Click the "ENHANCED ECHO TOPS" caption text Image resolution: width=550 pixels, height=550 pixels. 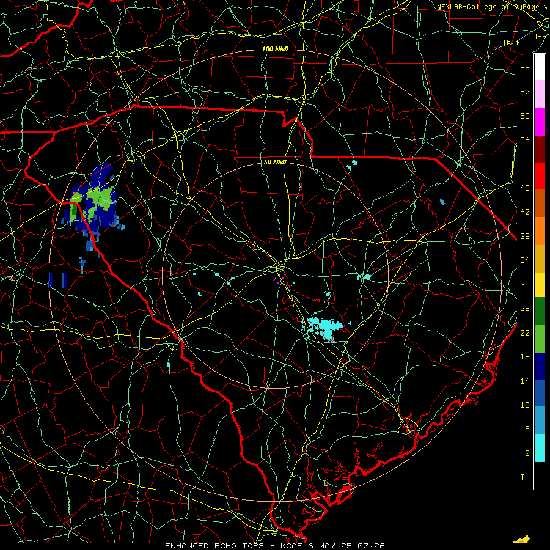click(214, 546)
